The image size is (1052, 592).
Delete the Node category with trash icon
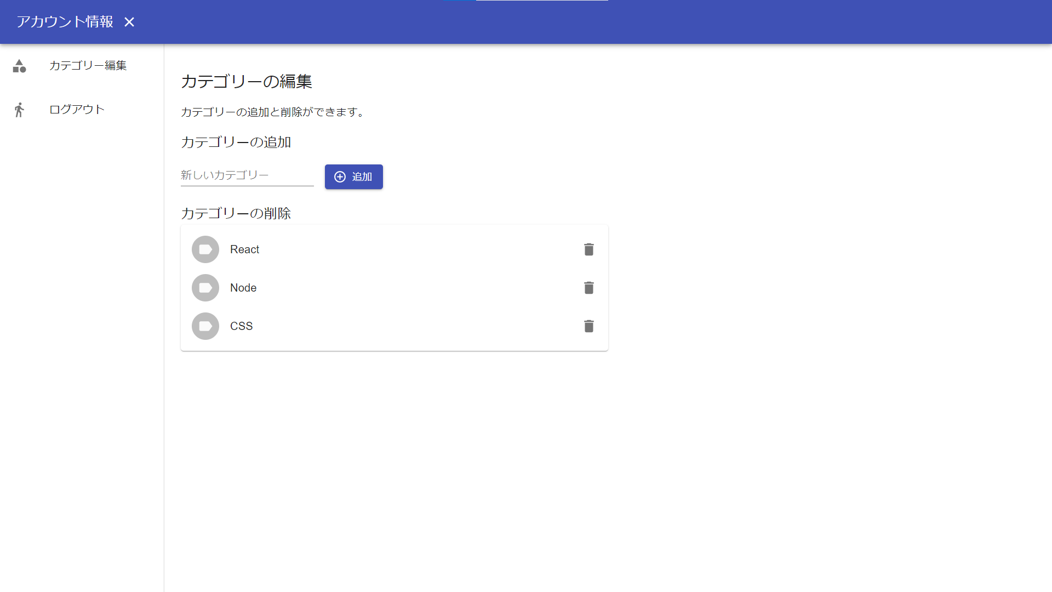589,288
